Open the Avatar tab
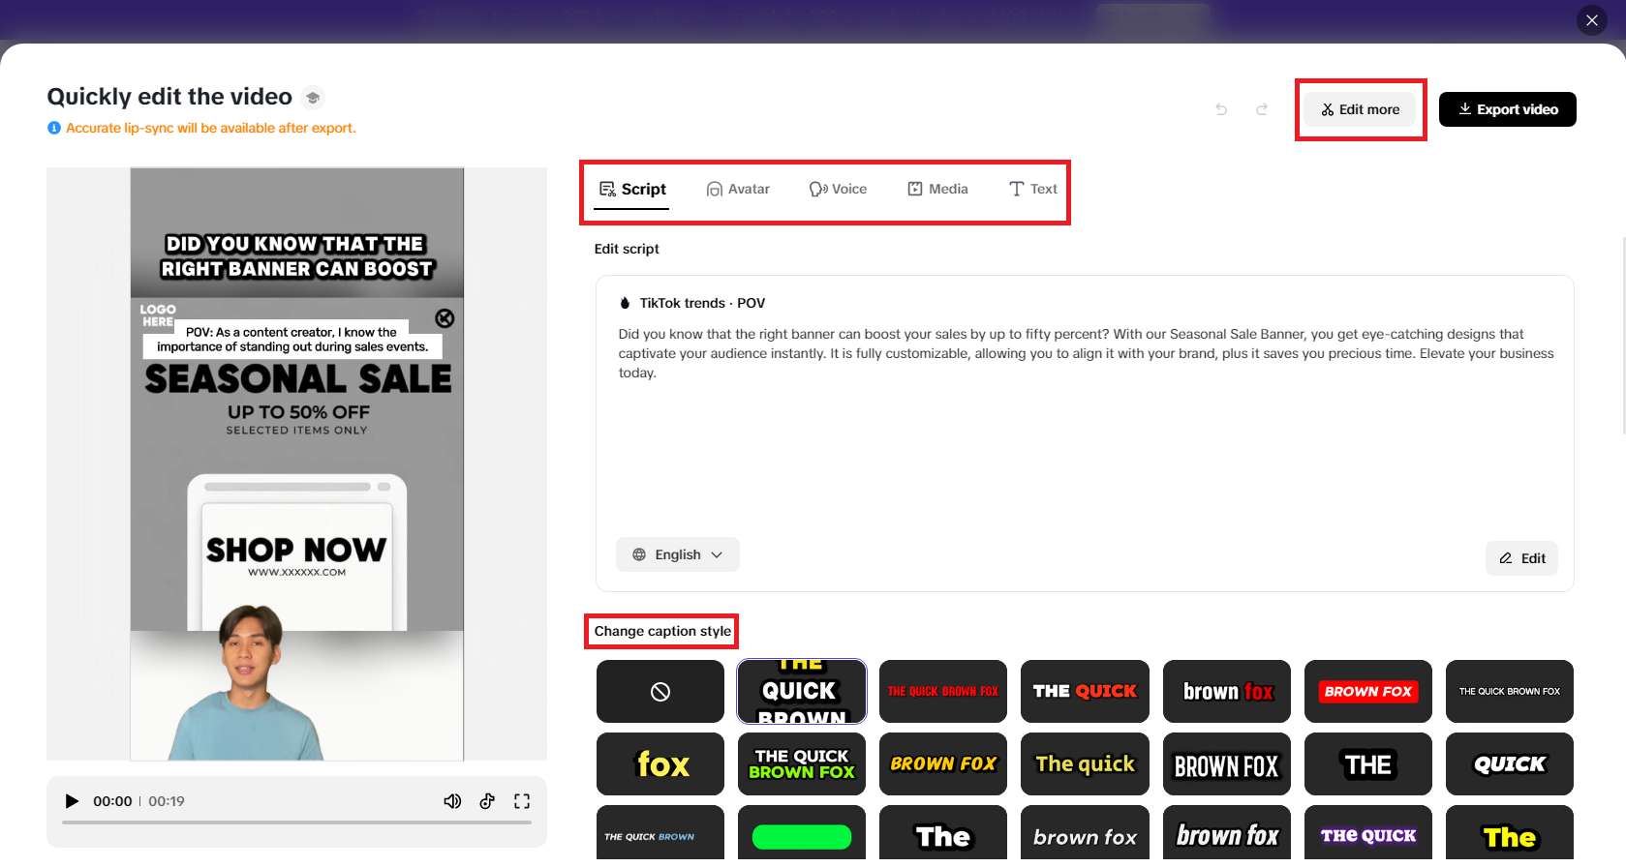Viewport: 1626px width, 867px height. (x=738, y=189)
